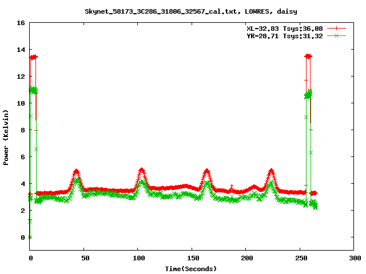Click the red peak near 225 seconds
Screen dimensions: 366x274
click(x=271, y=171)
